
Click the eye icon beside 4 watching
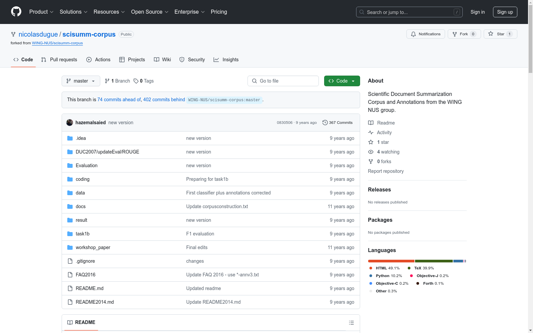(x=371, y=152)
